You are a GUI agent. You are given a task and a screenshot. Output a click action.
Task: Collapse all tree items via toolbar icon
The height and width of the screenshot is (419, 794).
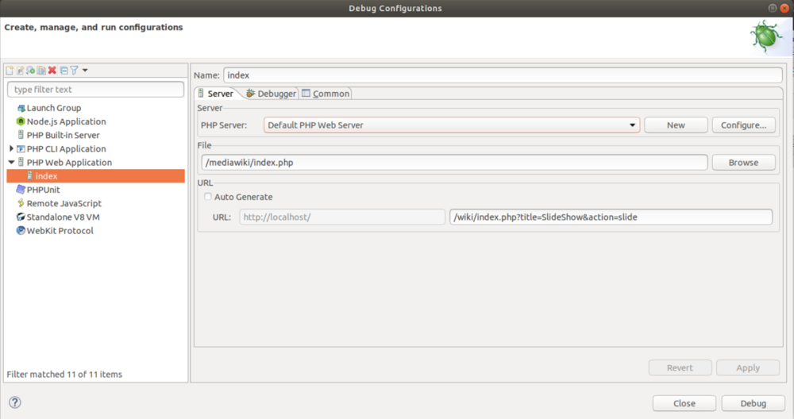point(64,71)
